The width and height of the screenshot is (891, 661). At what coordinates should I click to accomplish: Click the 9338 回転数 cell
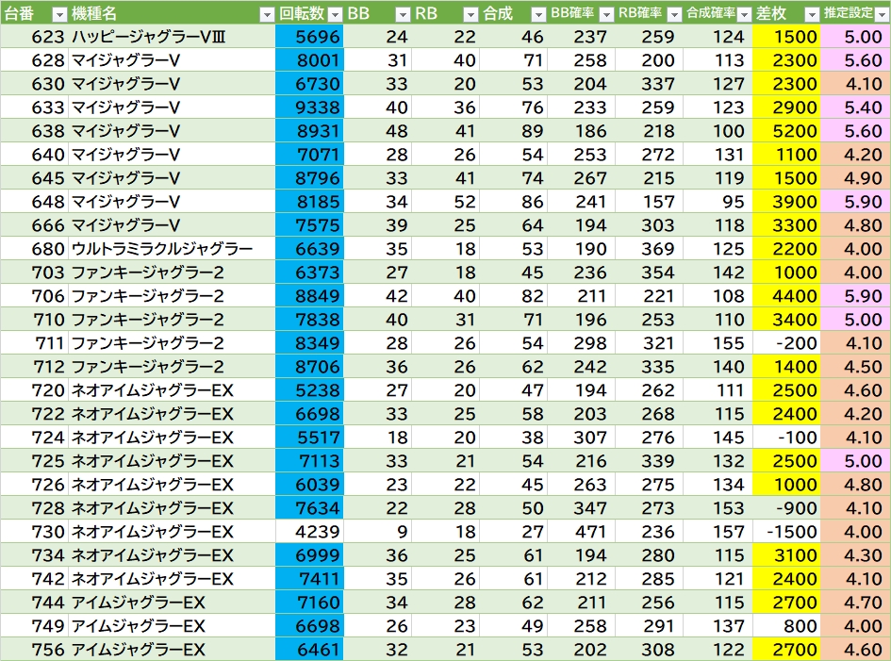point(309,107)
